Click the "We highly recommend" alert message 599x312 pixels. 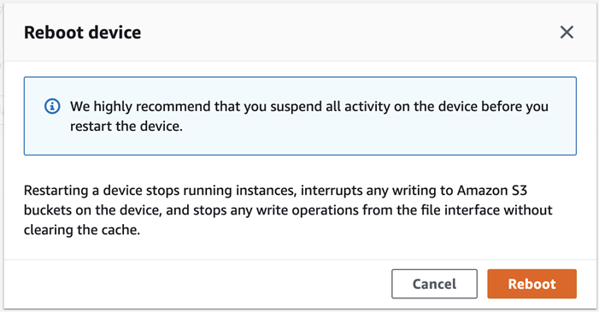(x=309, y=116)
